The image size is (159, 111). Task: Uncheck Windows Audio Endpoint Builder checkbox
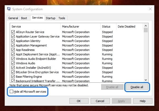[x=13, y=59]
